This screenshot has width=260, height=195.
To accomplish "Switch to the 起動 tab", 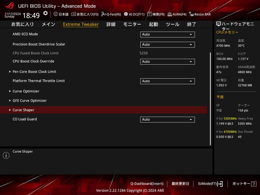I will click(x=153, y=24).
